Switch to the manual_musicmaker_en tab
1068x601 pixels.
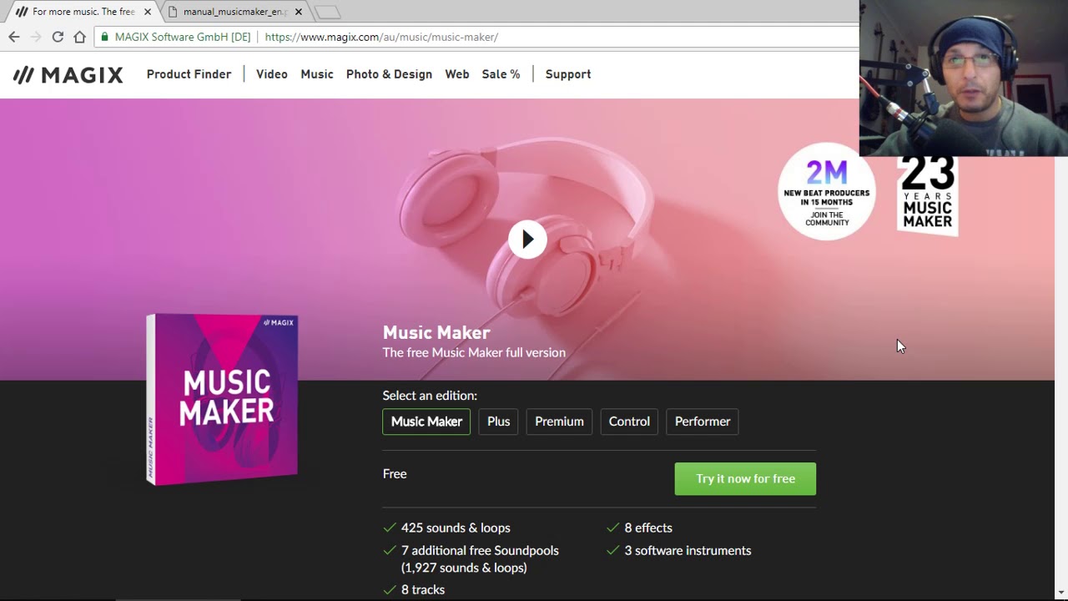234,12
